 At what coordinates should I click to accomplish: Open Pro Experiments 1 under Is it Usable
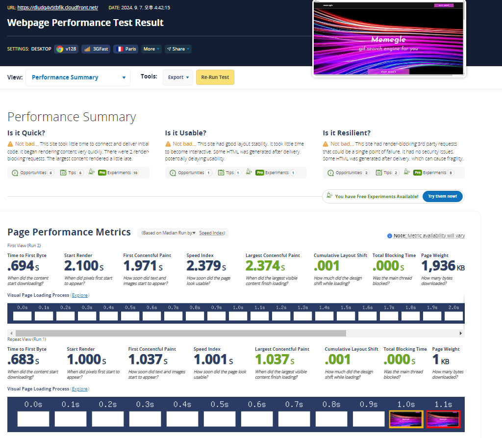point(276,173)
